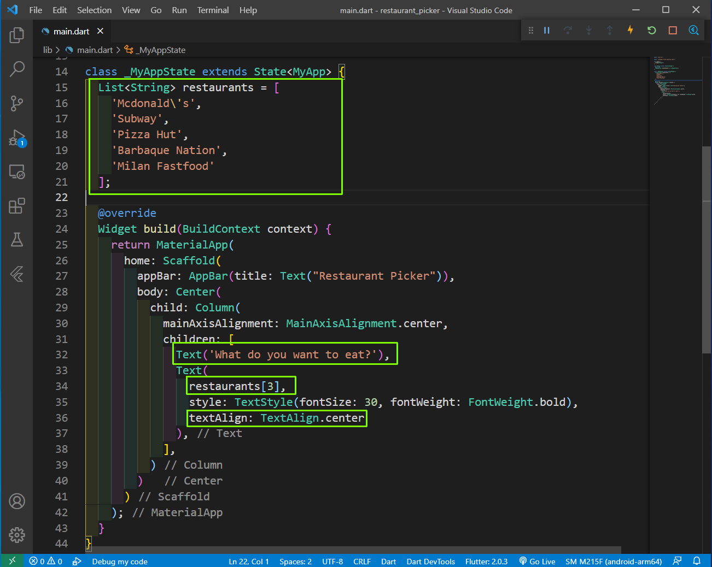Image resolution: width=712 pixels, height=567 pixels.
Task: Change line ending via CRLF
Action: click(x=362, y=561)
